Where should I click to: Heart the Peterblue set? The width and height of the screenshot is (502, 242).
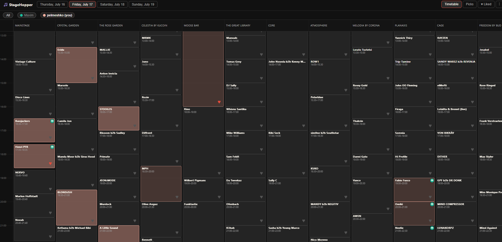coord(346,126)
